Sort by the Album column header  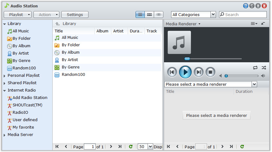(x=103, y=31)
